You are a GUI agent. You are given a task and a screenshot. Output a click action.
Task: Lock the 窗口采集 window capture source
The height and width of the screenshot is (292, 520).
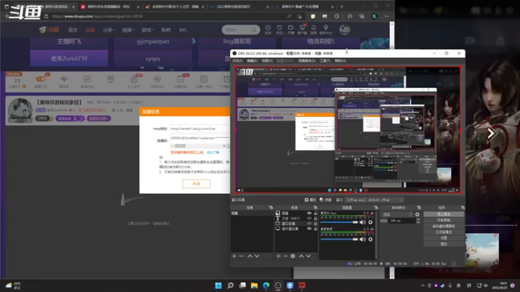point(315,223)
